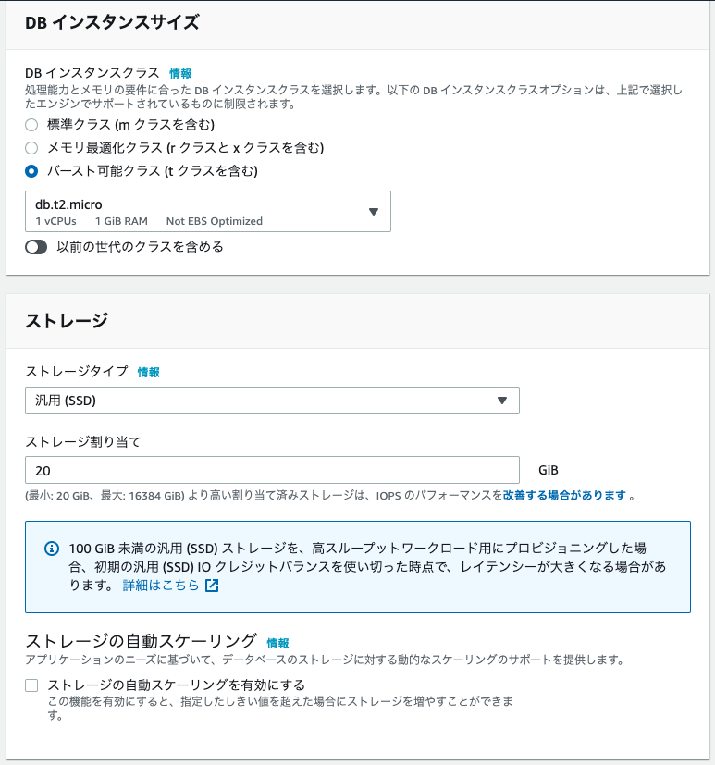Click the arrow on the db.t2.micro selector
Viewport: 715px width, 765px height.
[374, 212]
